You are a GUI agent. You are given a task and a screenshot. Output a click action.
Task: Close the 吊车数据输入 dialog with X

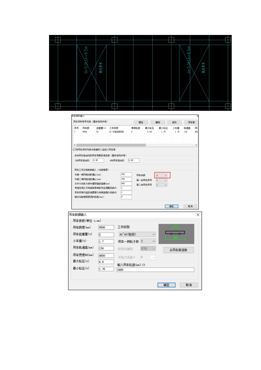click(198, 215)
